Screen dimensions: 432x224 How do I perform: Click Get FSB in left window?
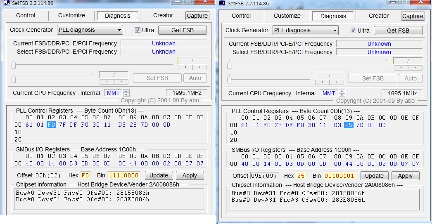pyautogui.click(x=183, y=30)
